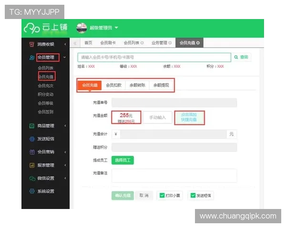Click the 微信设置 WeChat icon
Viewport: 286px width, 228px height.
pos(32,179)
